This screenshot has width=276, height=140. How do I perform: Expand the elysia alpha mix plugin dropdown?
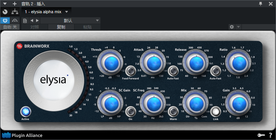(67, 12)
